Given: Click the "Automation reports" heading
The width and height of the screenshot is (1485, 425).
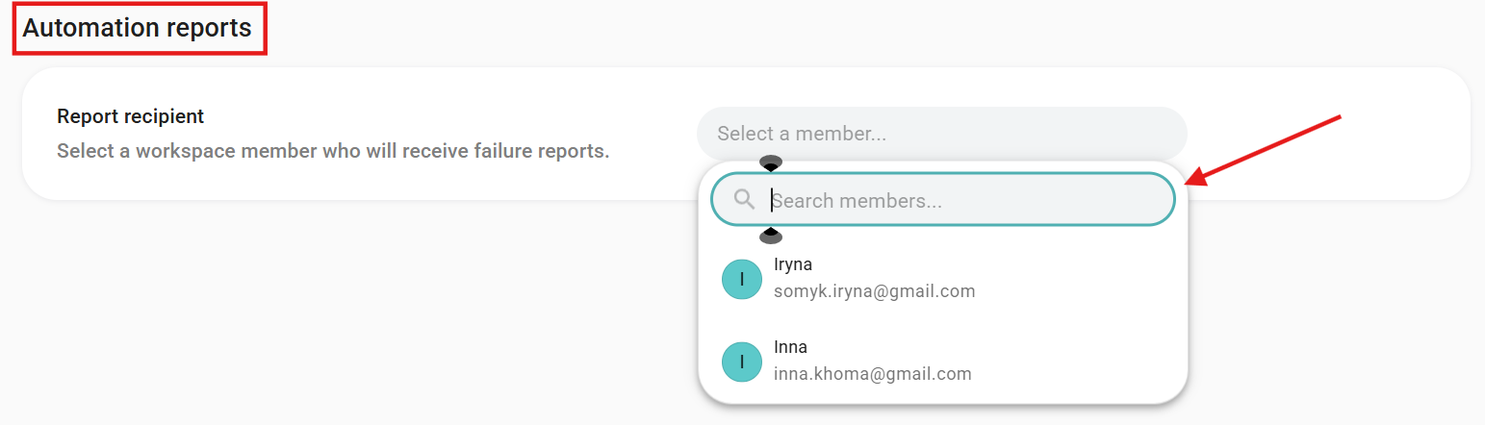Looking at the screenshot, I should pos(138,28).
